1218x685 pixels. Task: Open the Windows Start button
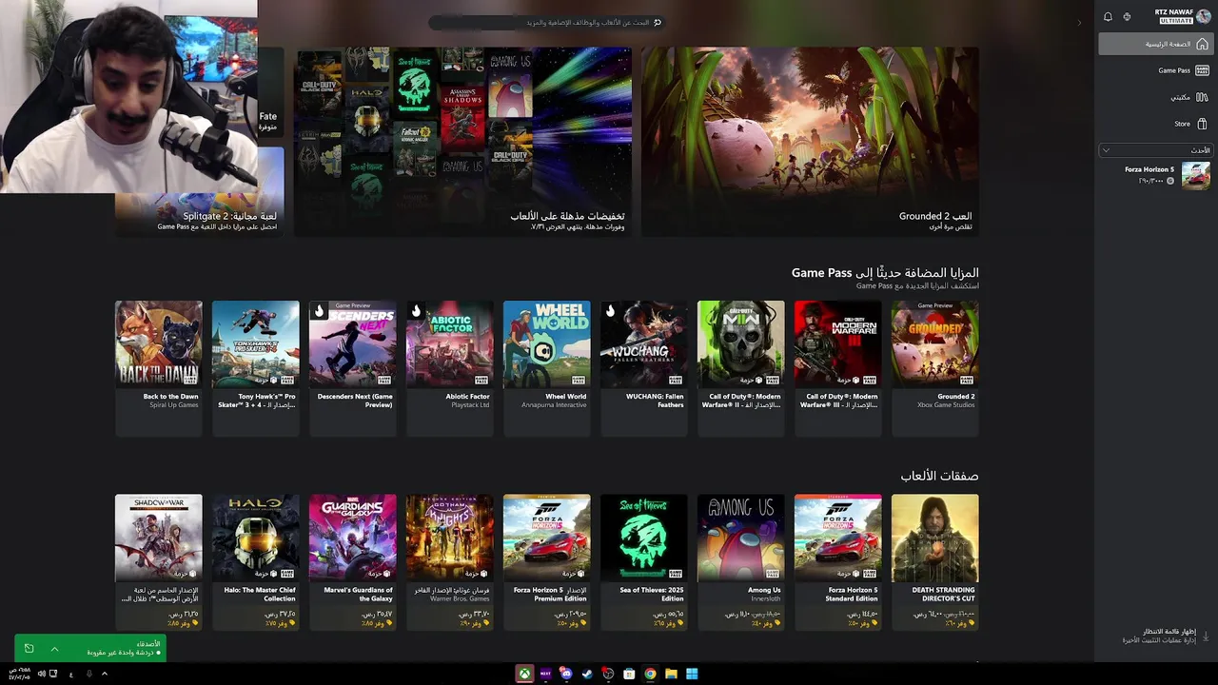click(692, 674)
